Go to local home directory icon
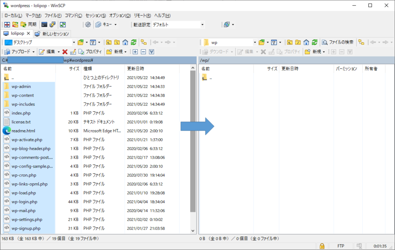Viewport: 395px width, 250px height. 125,42
